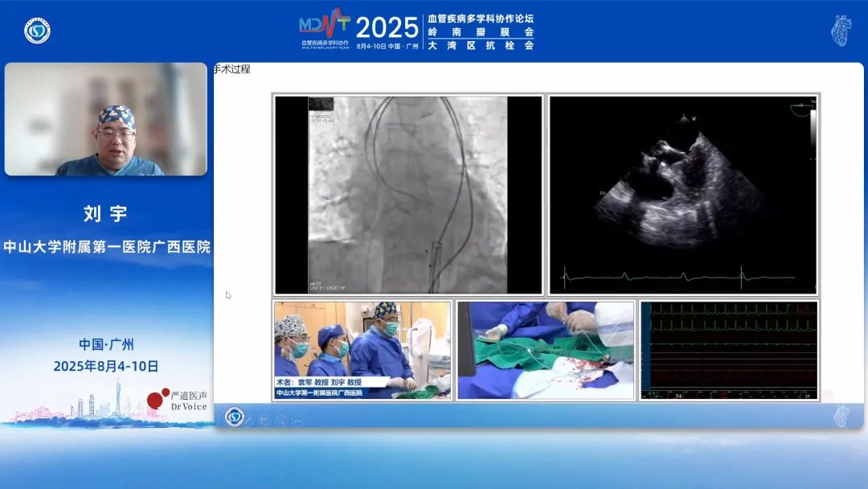Click the heart icon in the top-right header
The width and height of the screenshot is (868, 489).
point(841,30)
